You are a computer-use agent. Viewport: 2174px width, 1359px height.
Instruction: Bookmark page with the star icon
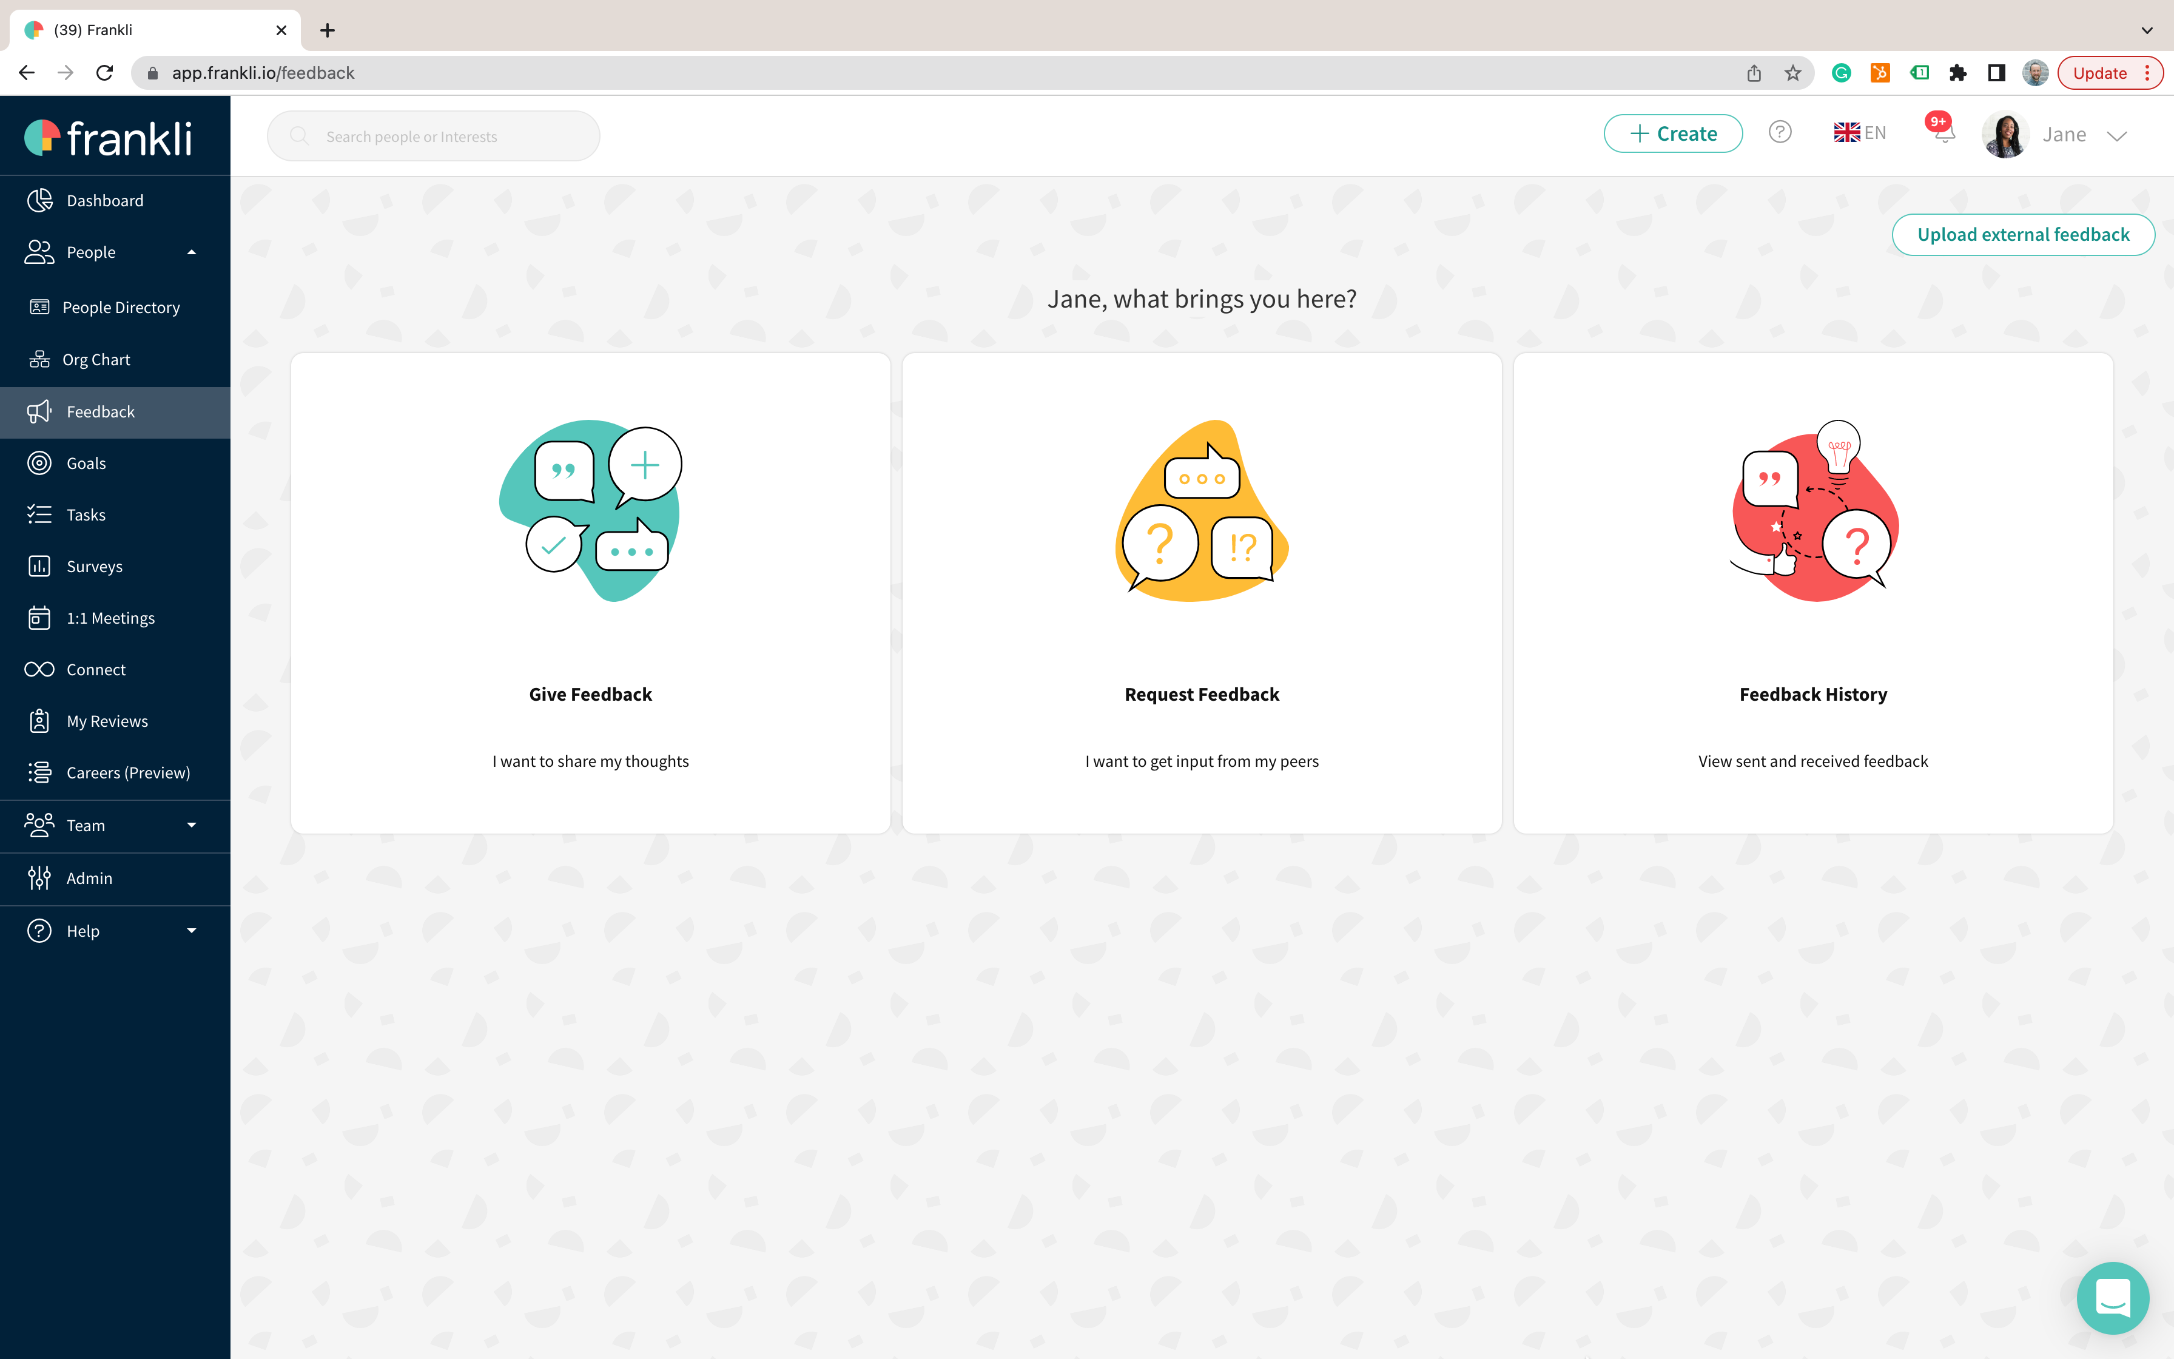(1793, 73)
